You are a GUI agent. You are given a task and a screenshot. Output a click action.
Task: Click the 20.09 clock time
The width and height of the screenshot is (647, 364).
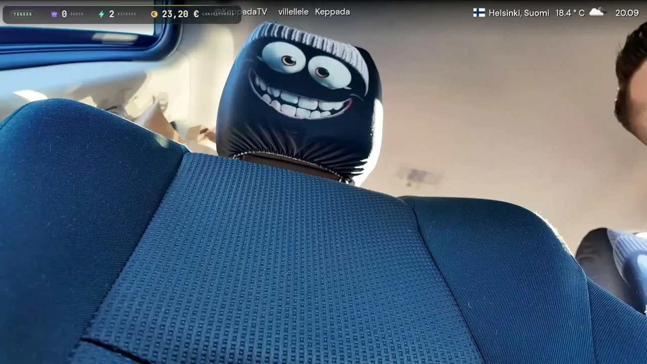click(x=627, y=13)
